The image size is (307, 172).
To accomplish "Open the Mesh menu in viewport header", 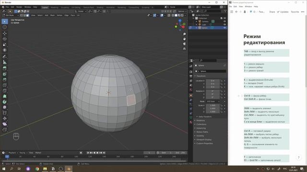I will coord(52,15).
